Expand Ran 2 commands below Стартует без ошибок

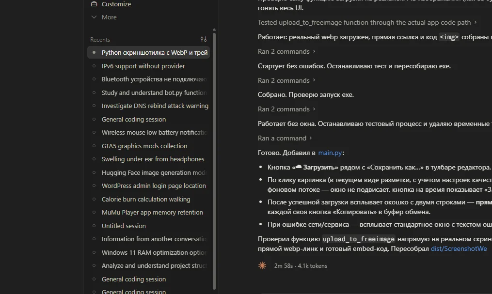(286, 80)
